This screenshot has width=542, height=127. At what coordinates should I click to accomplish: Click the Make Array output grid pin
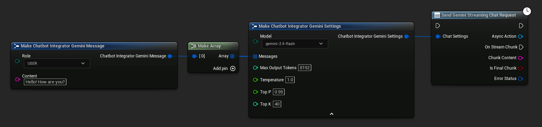click(232, 56)
